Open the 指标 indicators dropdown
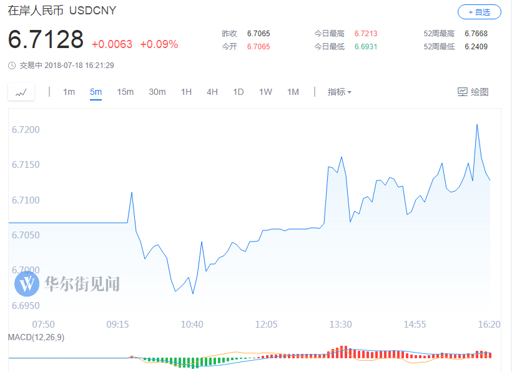 [339, 92]
